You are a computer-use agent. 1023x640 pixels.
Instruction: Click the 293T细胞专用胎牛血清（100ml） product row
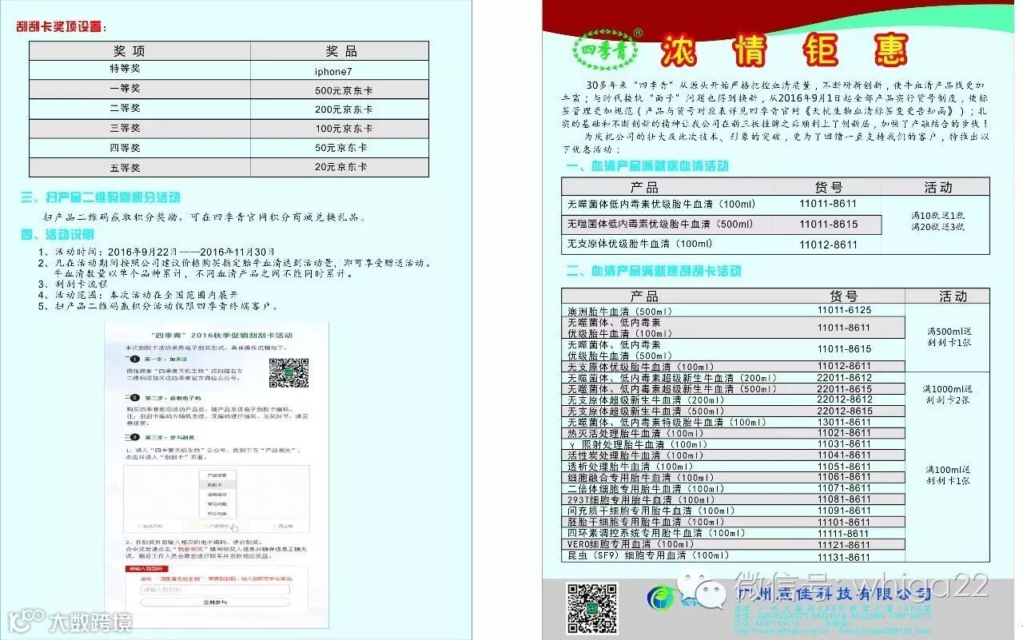click(x=733, y=499)
